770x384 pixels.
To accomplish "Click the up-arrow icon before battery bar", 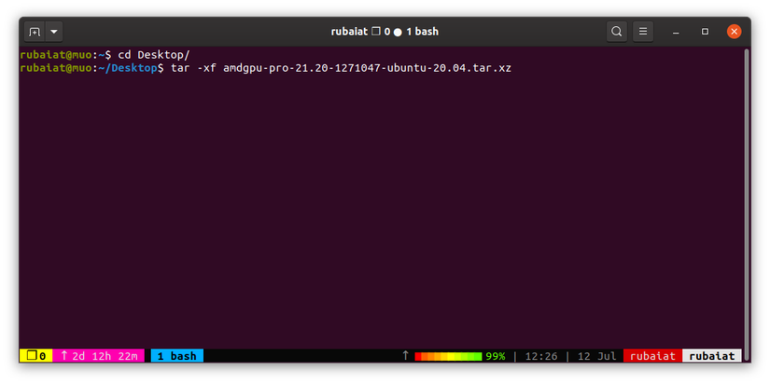I will [405, 355].
